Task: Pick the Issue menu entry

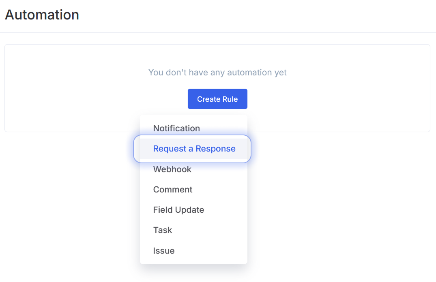Action: pyautogui.click(x=164, y=251)
